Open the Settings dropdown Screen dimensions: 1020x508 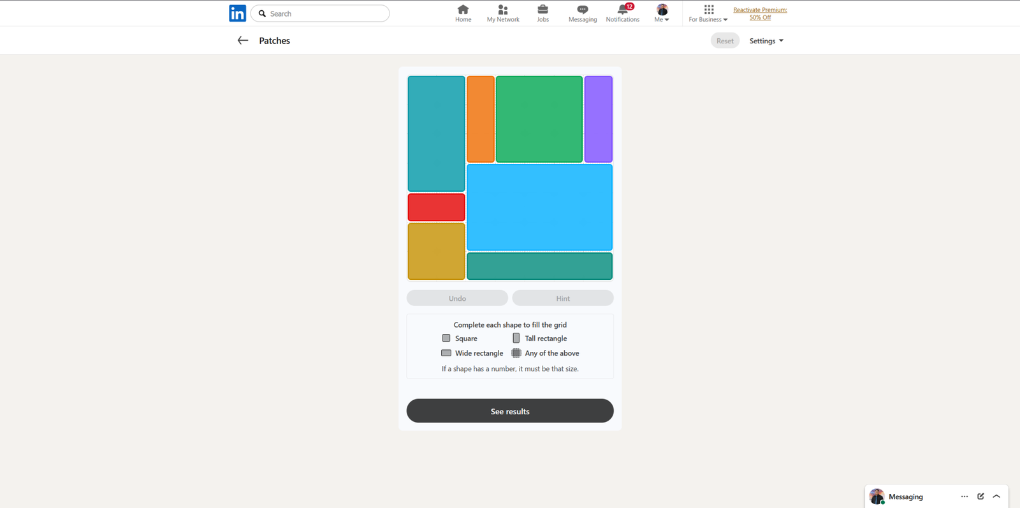coord(766,41)
